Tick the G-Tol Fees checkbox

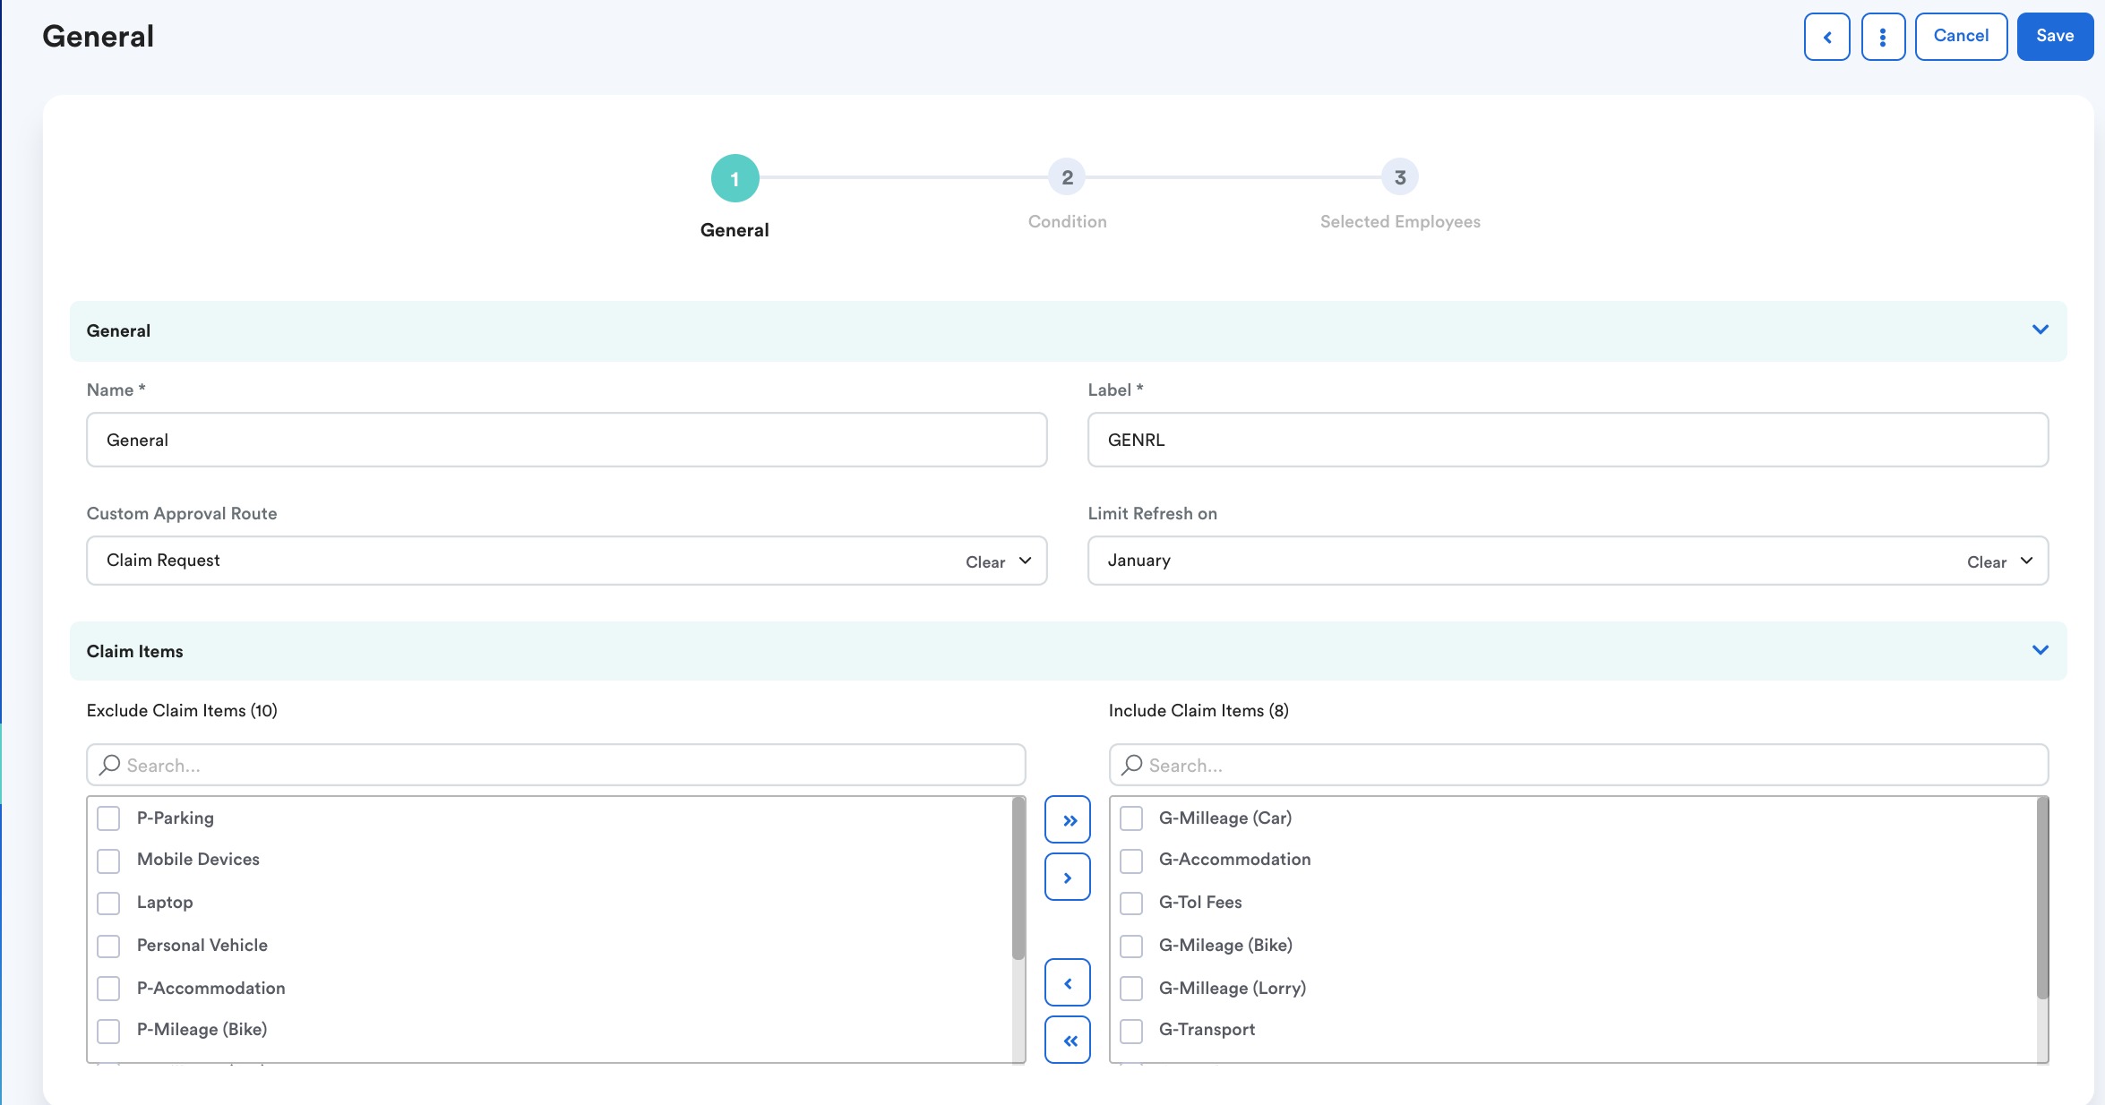click(x=1131, y=903)
